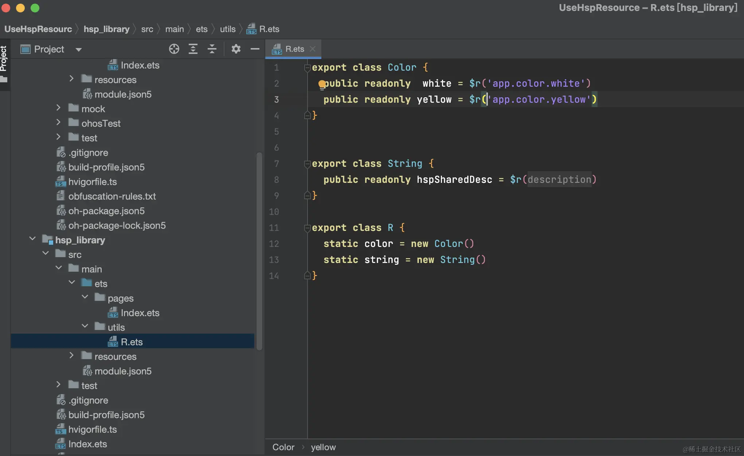Expand resources folder below R.ets
The width and height of the screenshot is (744, 456).
tap(71, 355)
